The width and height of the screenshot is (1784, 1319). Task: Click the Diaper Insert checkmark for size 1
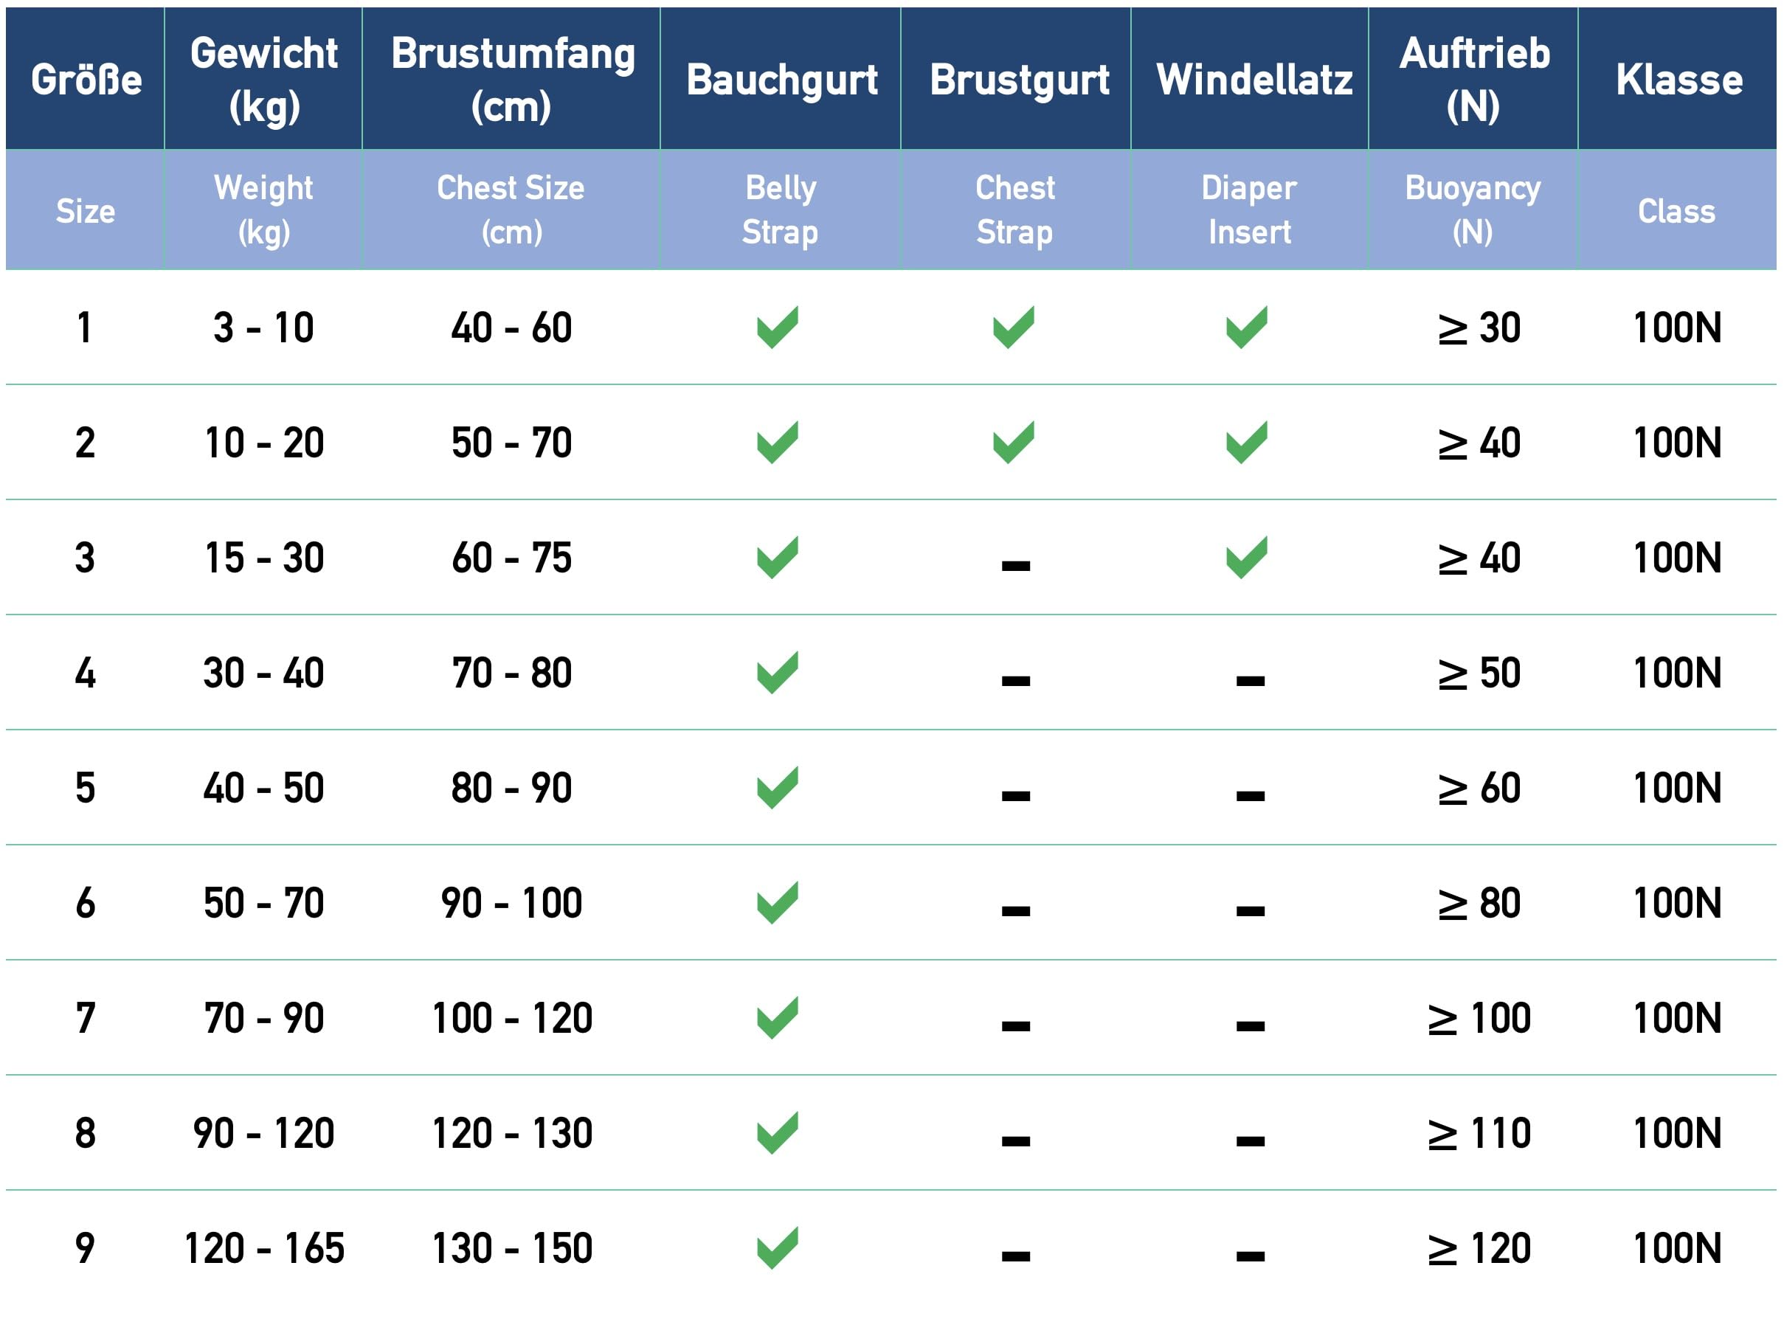[x=1247, y=328]
